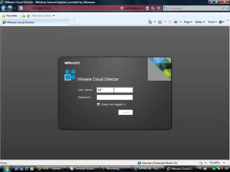Refresh the page with the refresh icon
Image resolution: width=230 pixels, height=172 pixels.
point(152,8)
